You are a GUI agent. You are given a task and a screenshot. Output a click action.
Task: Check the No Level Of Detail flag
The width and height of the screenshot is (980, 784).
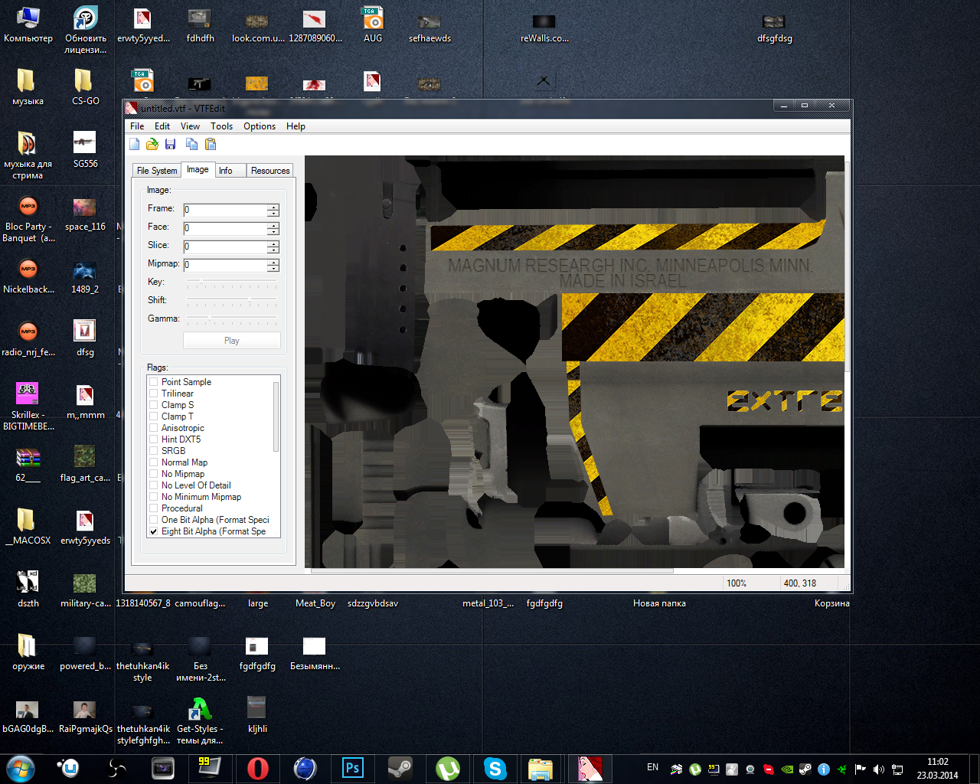tap(154, 485)
